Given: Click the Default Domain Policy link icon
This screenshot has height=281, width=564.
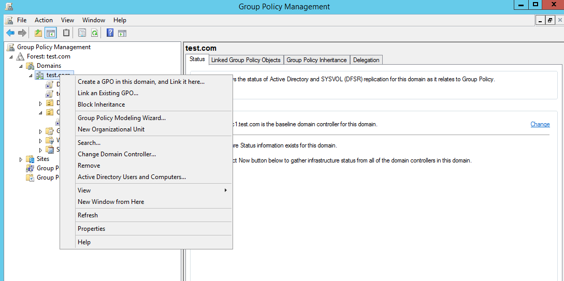Looking at the screenshot, I should (50, 84).
